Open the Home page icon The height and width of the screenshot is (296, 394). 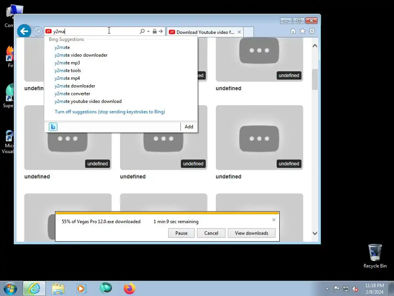(x=293, y=31)
